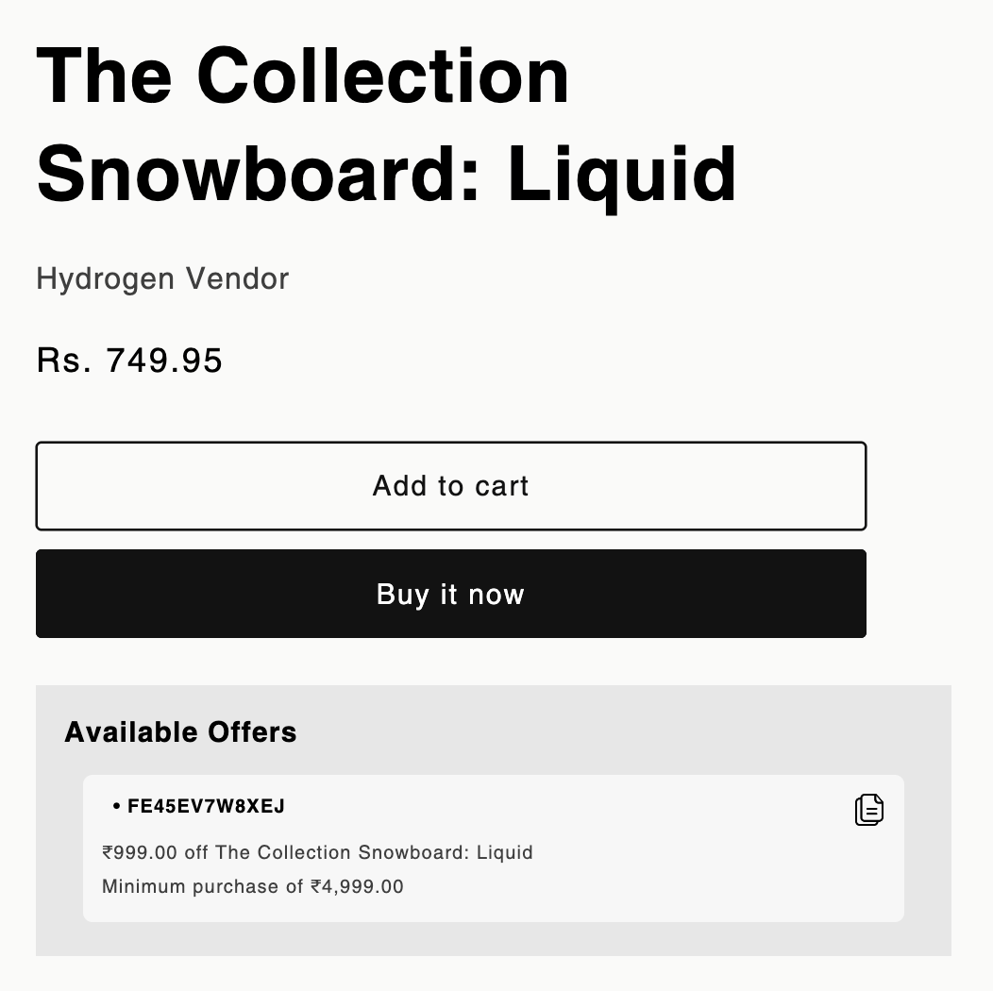
Task: Copy the coupon code using the copy icon
Action: 868,810
